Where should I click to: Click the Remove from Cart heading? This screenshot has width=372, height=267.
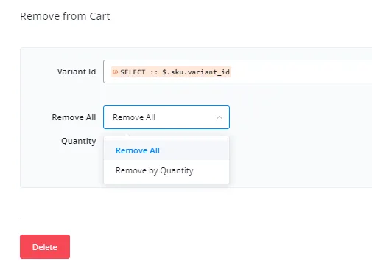[65, 16]
